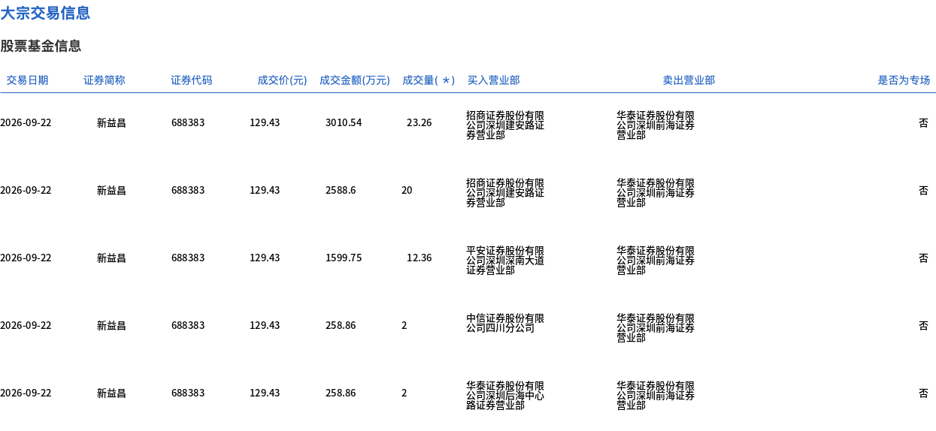Select the volume cell showing 20
The height and width of the screenshot is (431, 936).
tap(407, 190)
